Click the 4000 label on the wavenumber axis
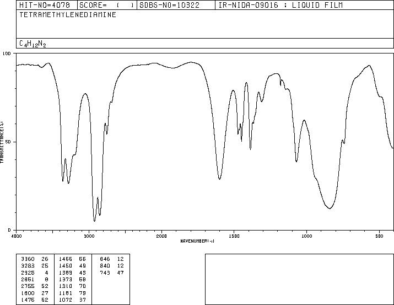 point(17,236)
